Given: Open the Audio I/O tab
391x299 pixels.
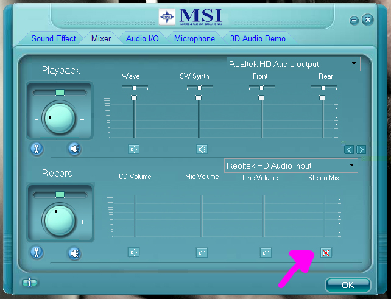Looking at the screenshot, I should click(x=143, y=38).
